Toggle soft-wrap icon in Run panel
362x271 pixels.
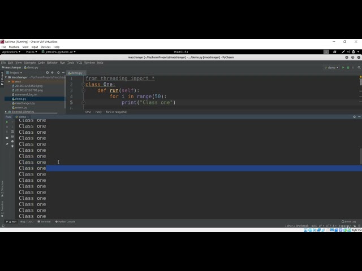[x=12, y=132]
